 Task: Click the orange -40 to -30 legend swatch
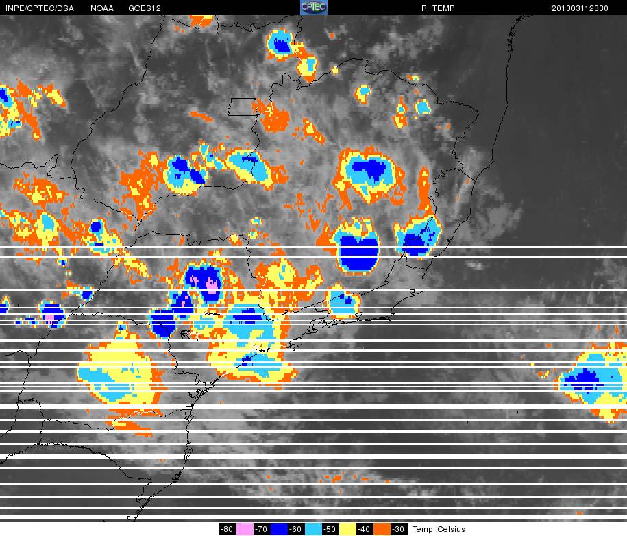[x=382, y=529]
